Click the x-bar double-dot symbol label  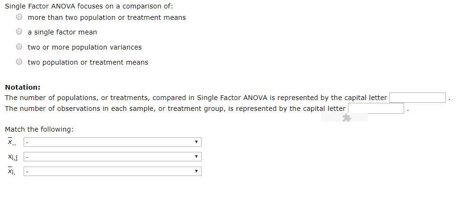[x=11, y=142]
